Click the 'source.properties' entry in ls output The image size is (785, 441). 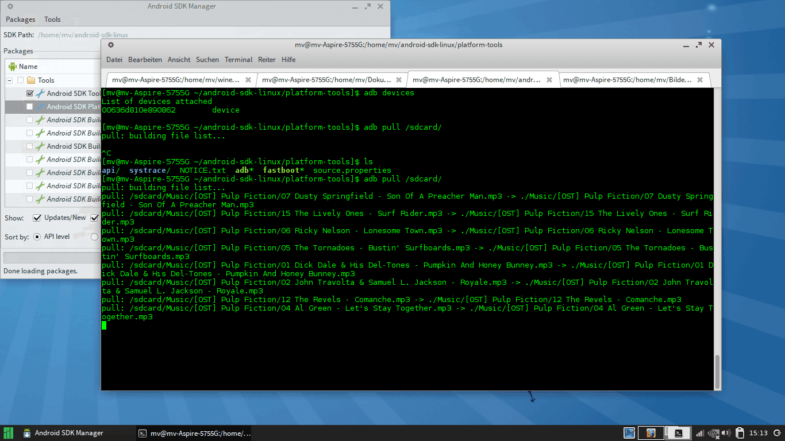coord(352,171)
